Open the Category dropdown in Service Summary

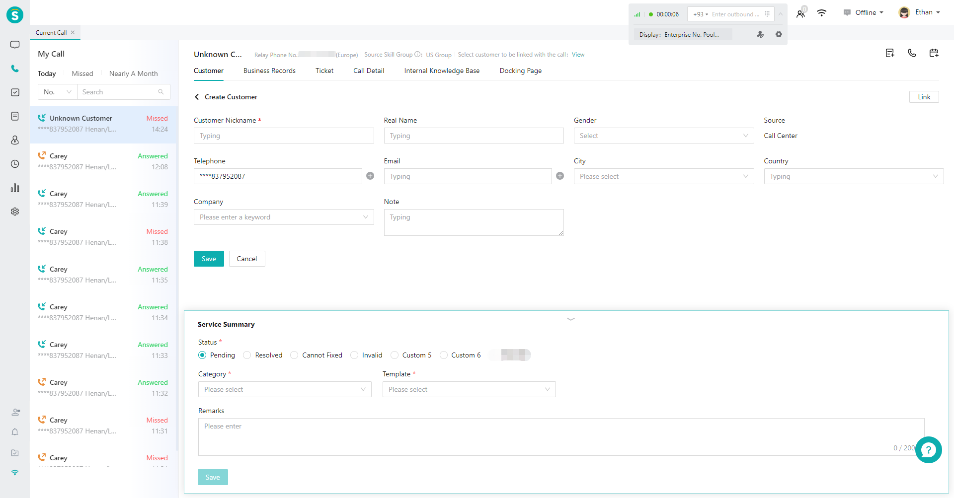(285, 389)
